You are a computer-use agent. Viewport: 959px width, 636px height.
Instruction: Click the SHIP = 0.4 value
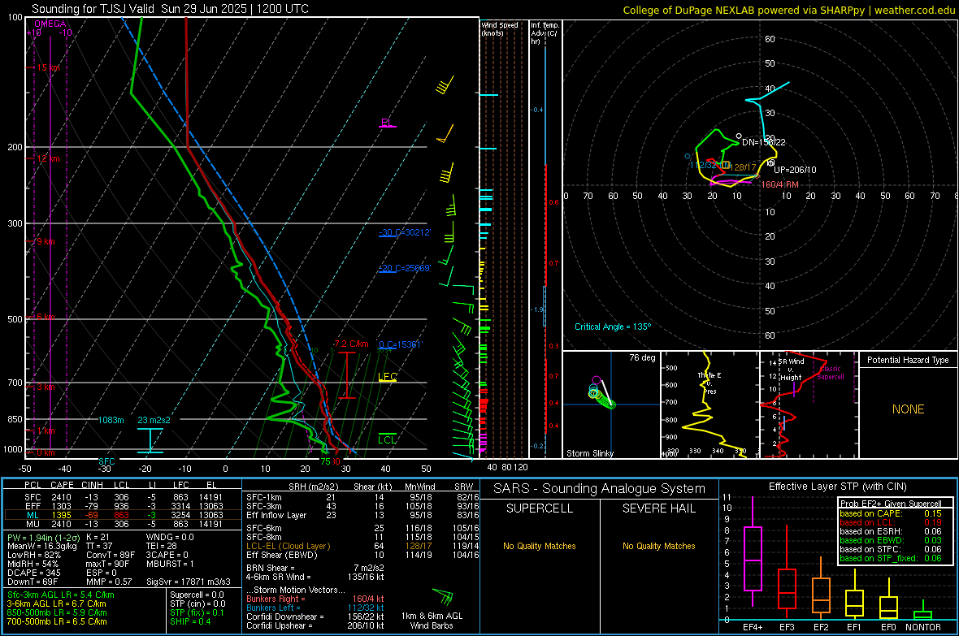coord(190,621)
